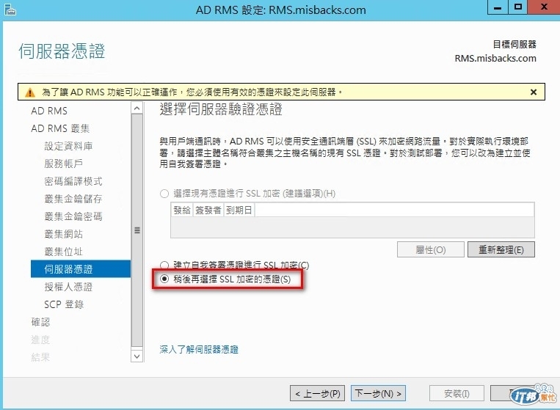Click the 屬性(O) properties button
This screenshot has width=560, height=410.
click(x=430, y=249)
